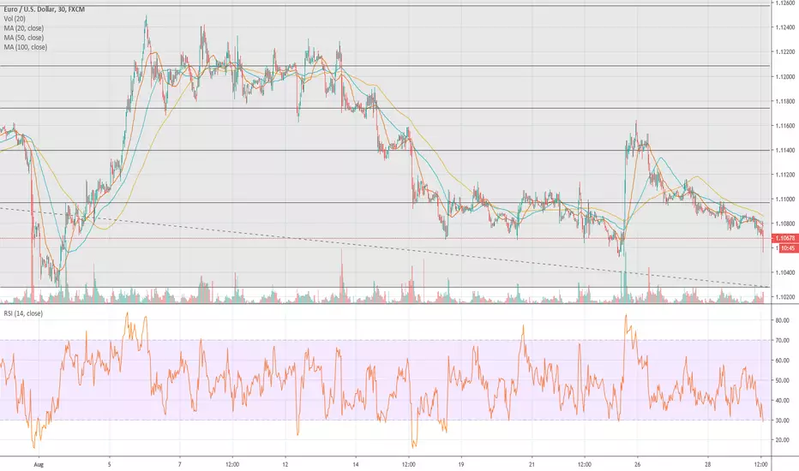Select the Vol (20) indicator label

point(15,19)
